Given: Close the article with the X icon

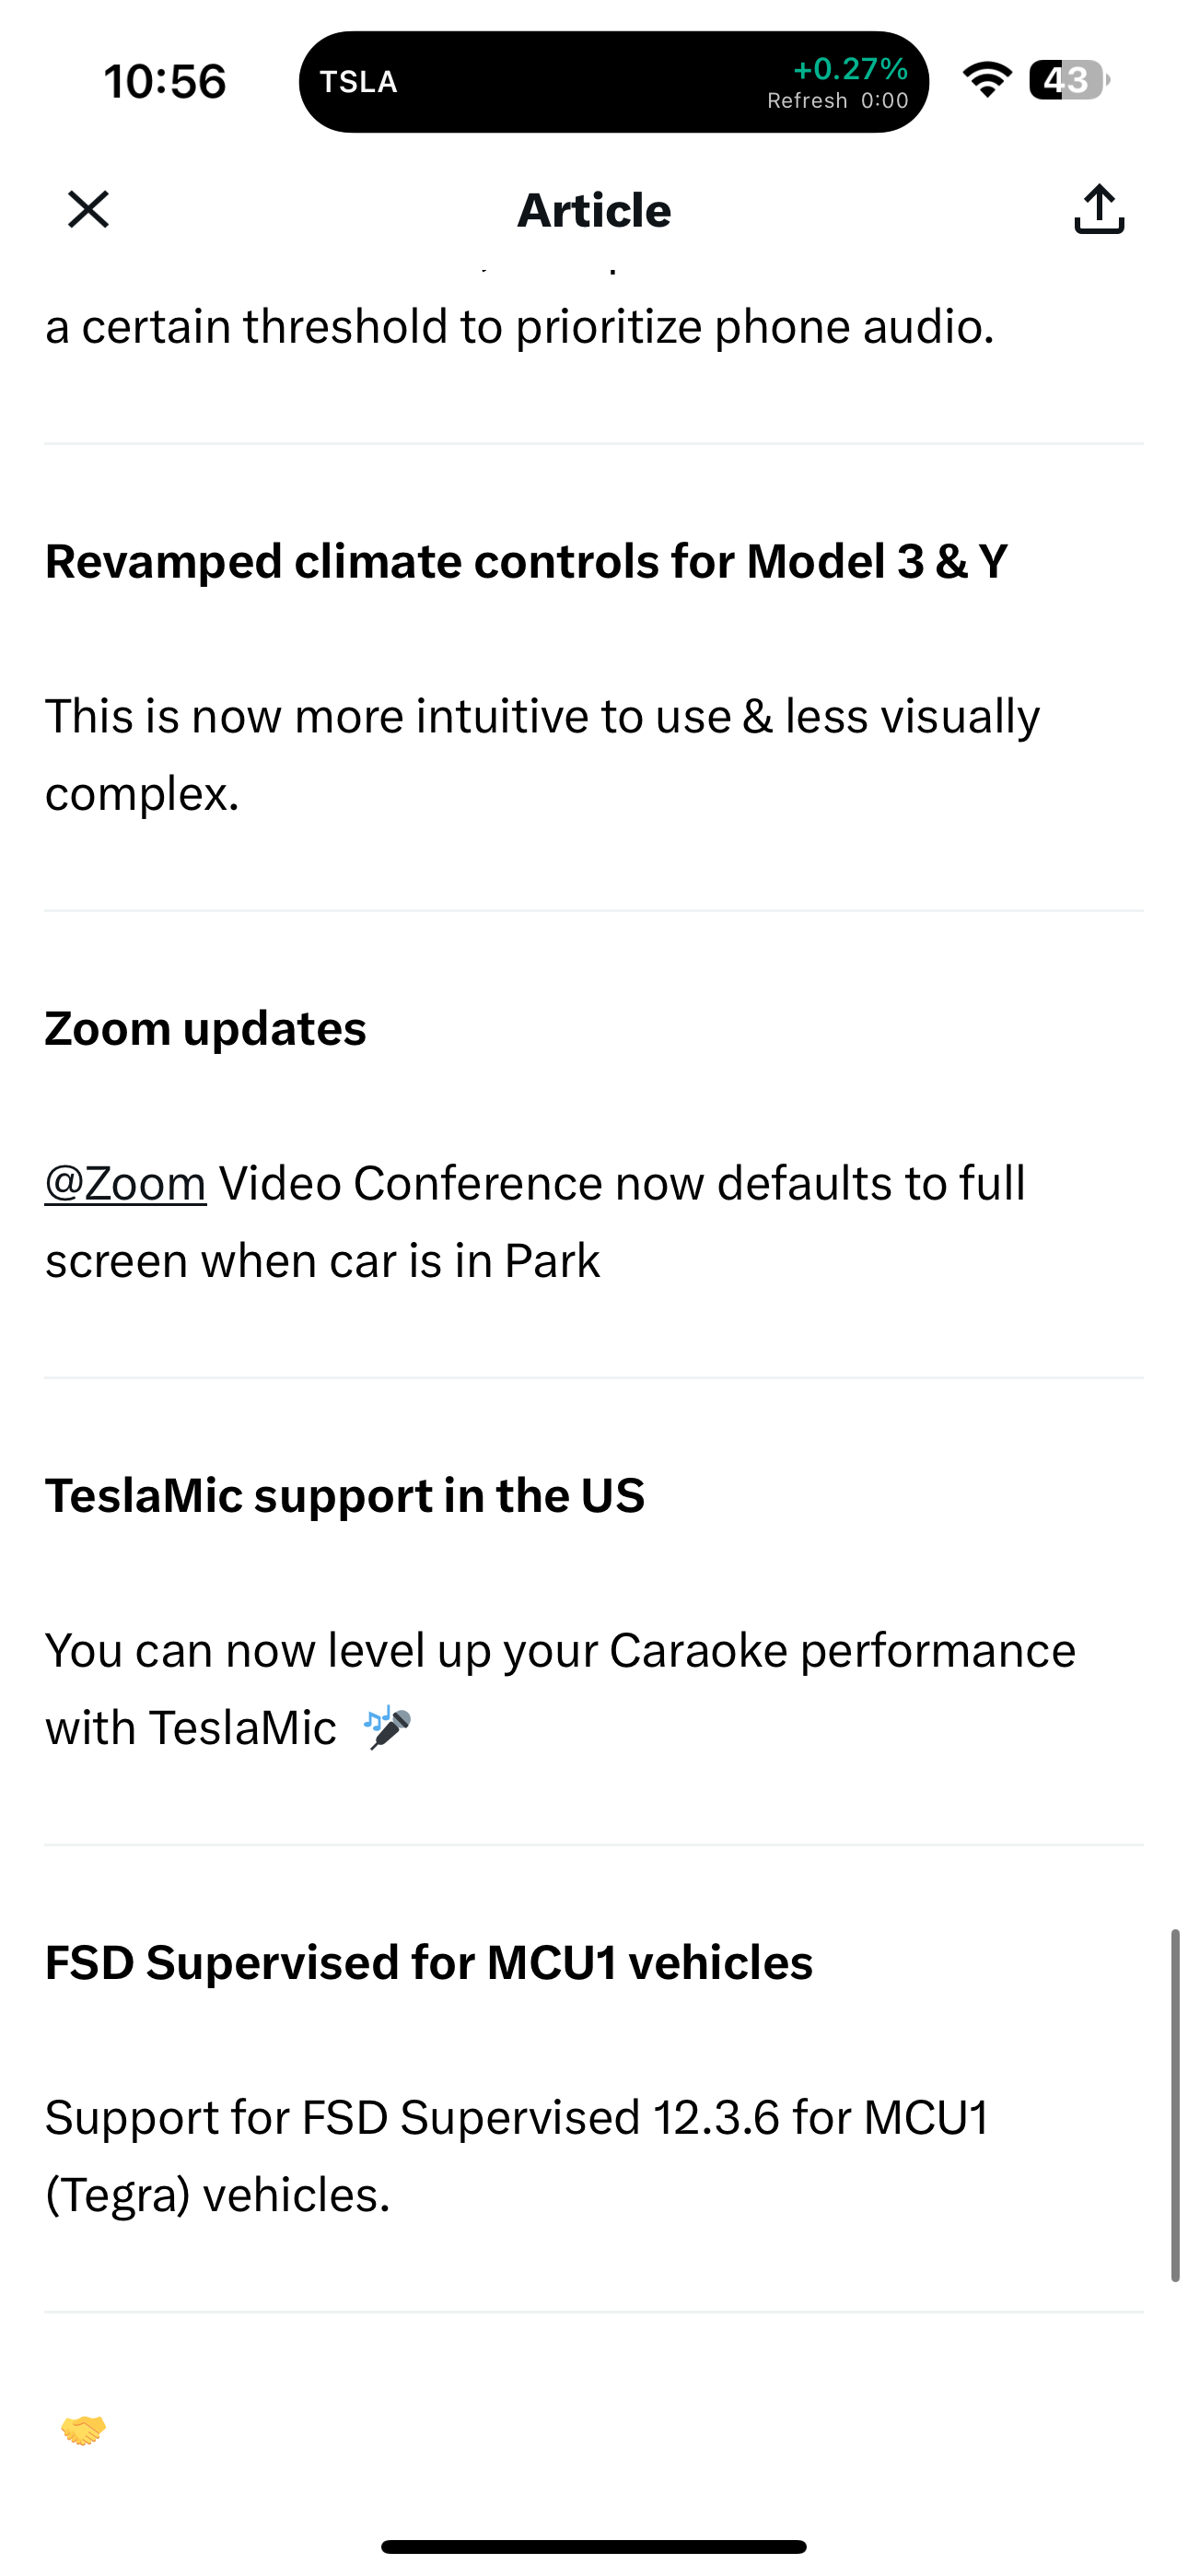Looking at the screenshot, I should (x=88, y=210).
